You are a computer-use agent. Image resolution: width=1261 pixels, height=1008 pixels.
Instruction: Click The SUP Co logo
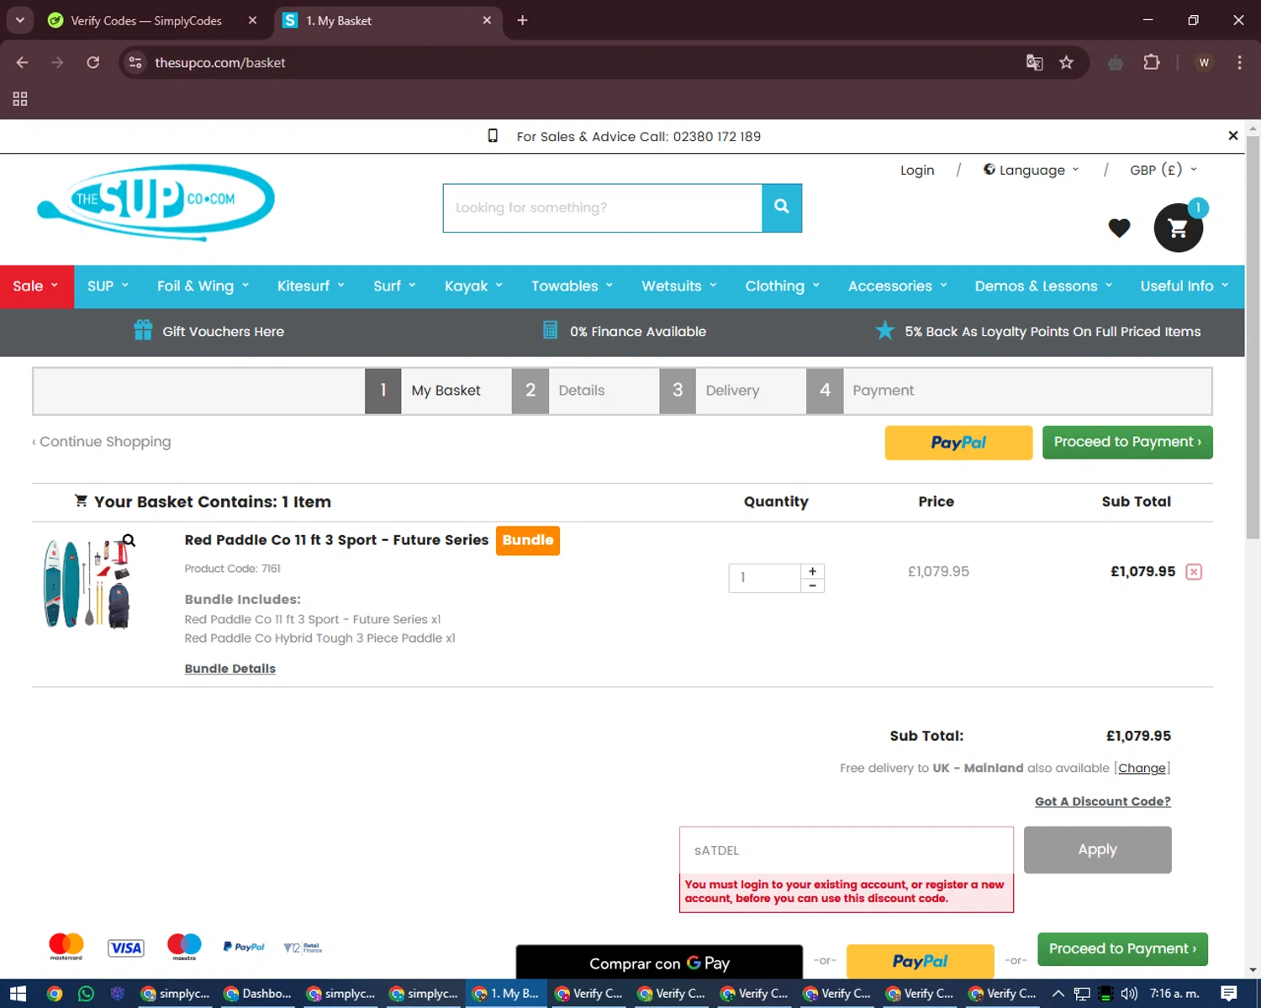pyautogui.click(x=156, y=202)
